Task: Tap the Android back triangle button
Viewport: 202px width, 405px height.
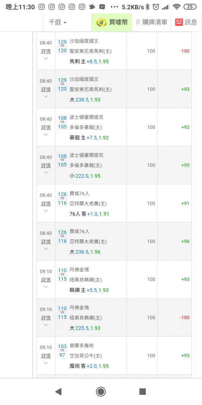Action: (x=59, y=392)
